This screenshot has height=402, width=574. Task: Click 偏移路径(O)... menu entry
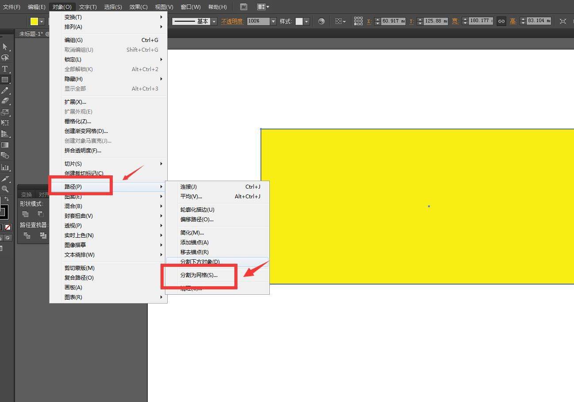click(x=197, y=220)
